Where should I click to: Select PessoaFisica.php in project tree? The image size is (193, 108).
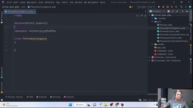(169, 31)
